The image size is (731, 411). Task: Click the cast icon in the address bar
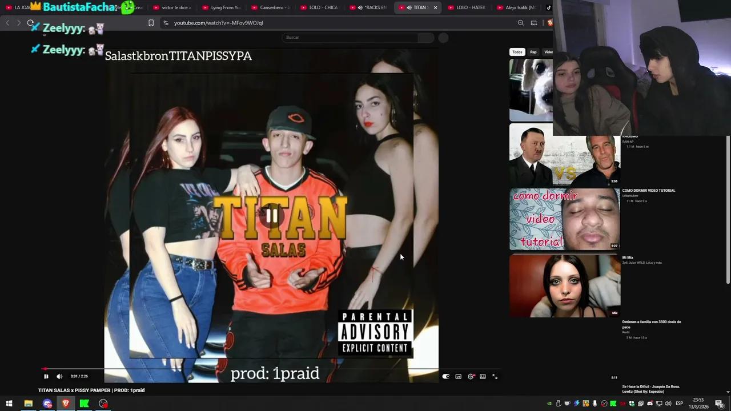pyautogui.click(x=534, y=23)
